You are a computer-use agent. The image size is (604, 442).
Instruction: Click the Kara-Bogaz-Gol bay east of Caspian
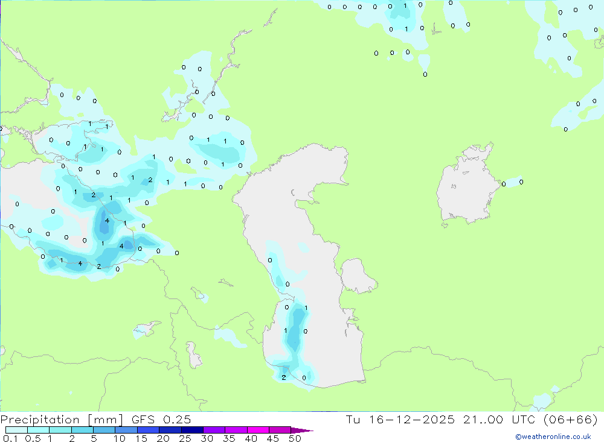(x=358, y=276)
